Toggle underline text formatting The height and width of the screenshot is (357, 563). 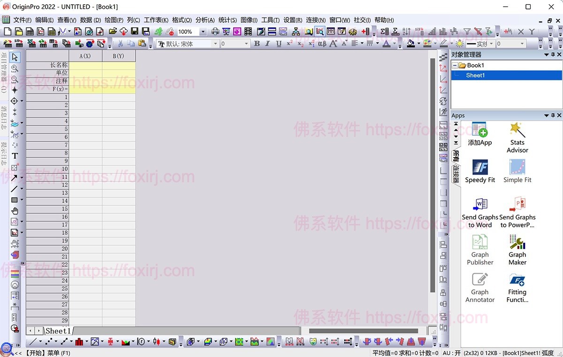279,44
